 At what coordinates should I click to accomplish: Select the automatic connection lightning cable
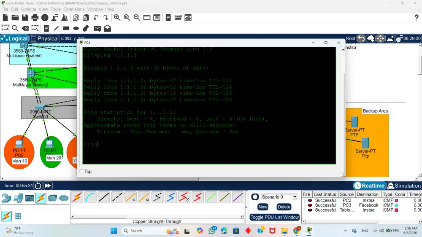(77, 197)
